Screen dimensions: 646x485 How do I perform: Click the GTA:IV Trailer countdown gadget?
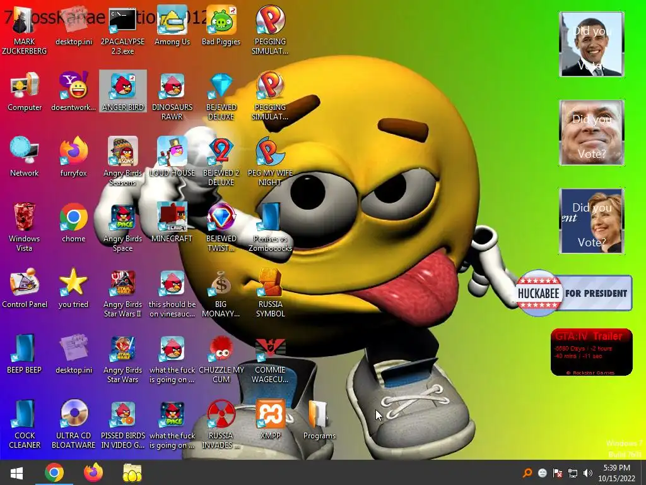(x=592, y=352)
